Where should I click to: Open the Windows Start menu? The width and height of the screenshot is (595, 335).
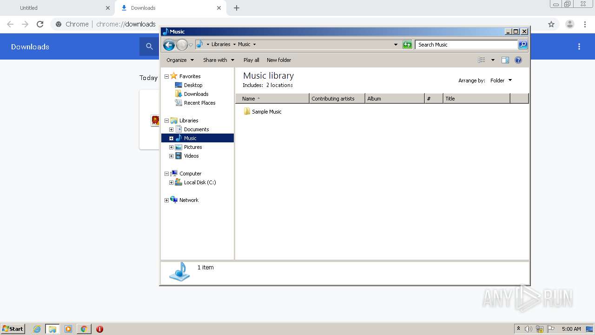[13, 329]
